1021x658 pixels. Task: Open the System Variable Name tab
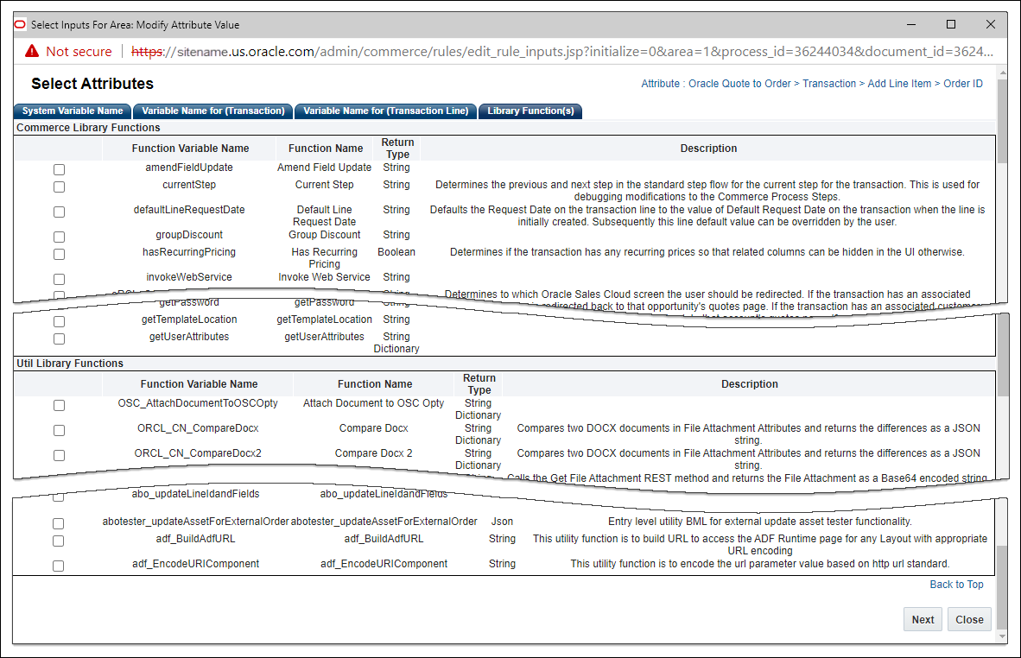[73, 111]
